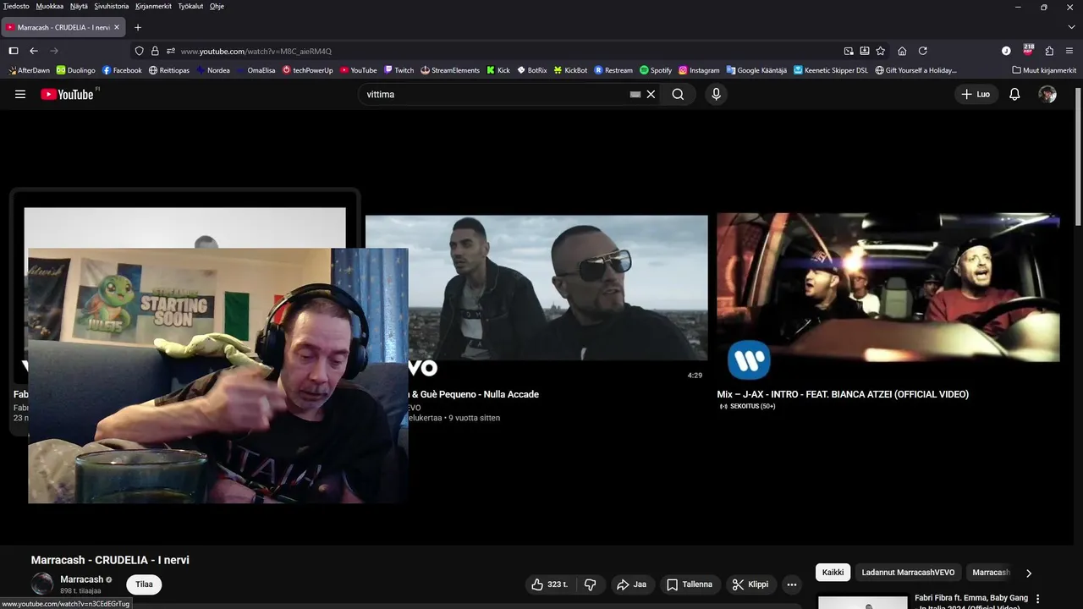Open tracking protection shield
Screen dimensions: 1083x609
(x=140, y=51)
